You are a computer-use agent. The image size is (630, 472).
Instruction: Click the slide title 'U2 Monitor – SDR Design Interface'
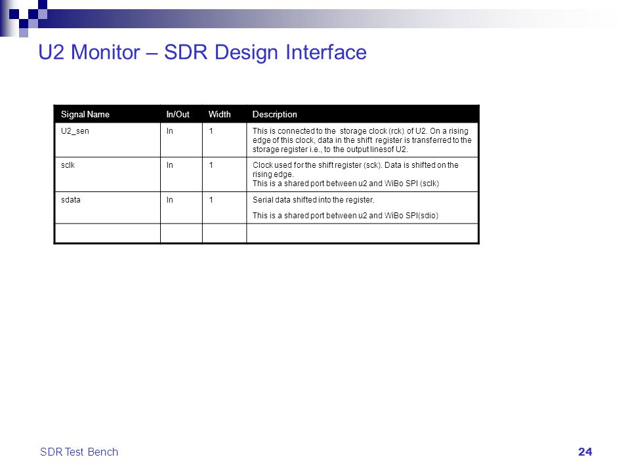tap(203, 52)
